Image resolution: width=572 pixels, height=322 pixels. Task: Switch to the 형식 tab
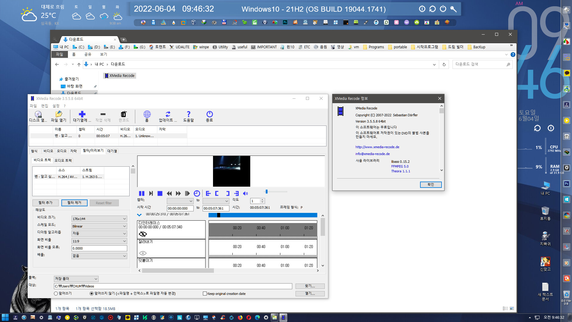point(34,151)
